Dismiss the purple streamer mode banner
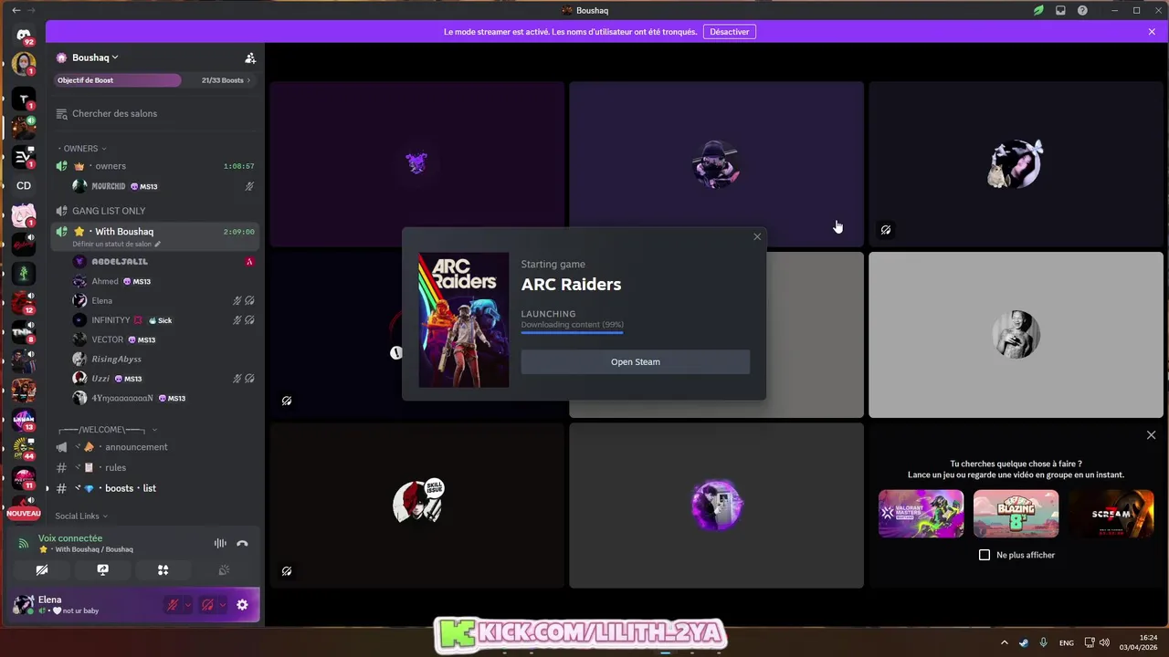The width and height of the screenshot is (1169, 657). [x=1153, y=32]
